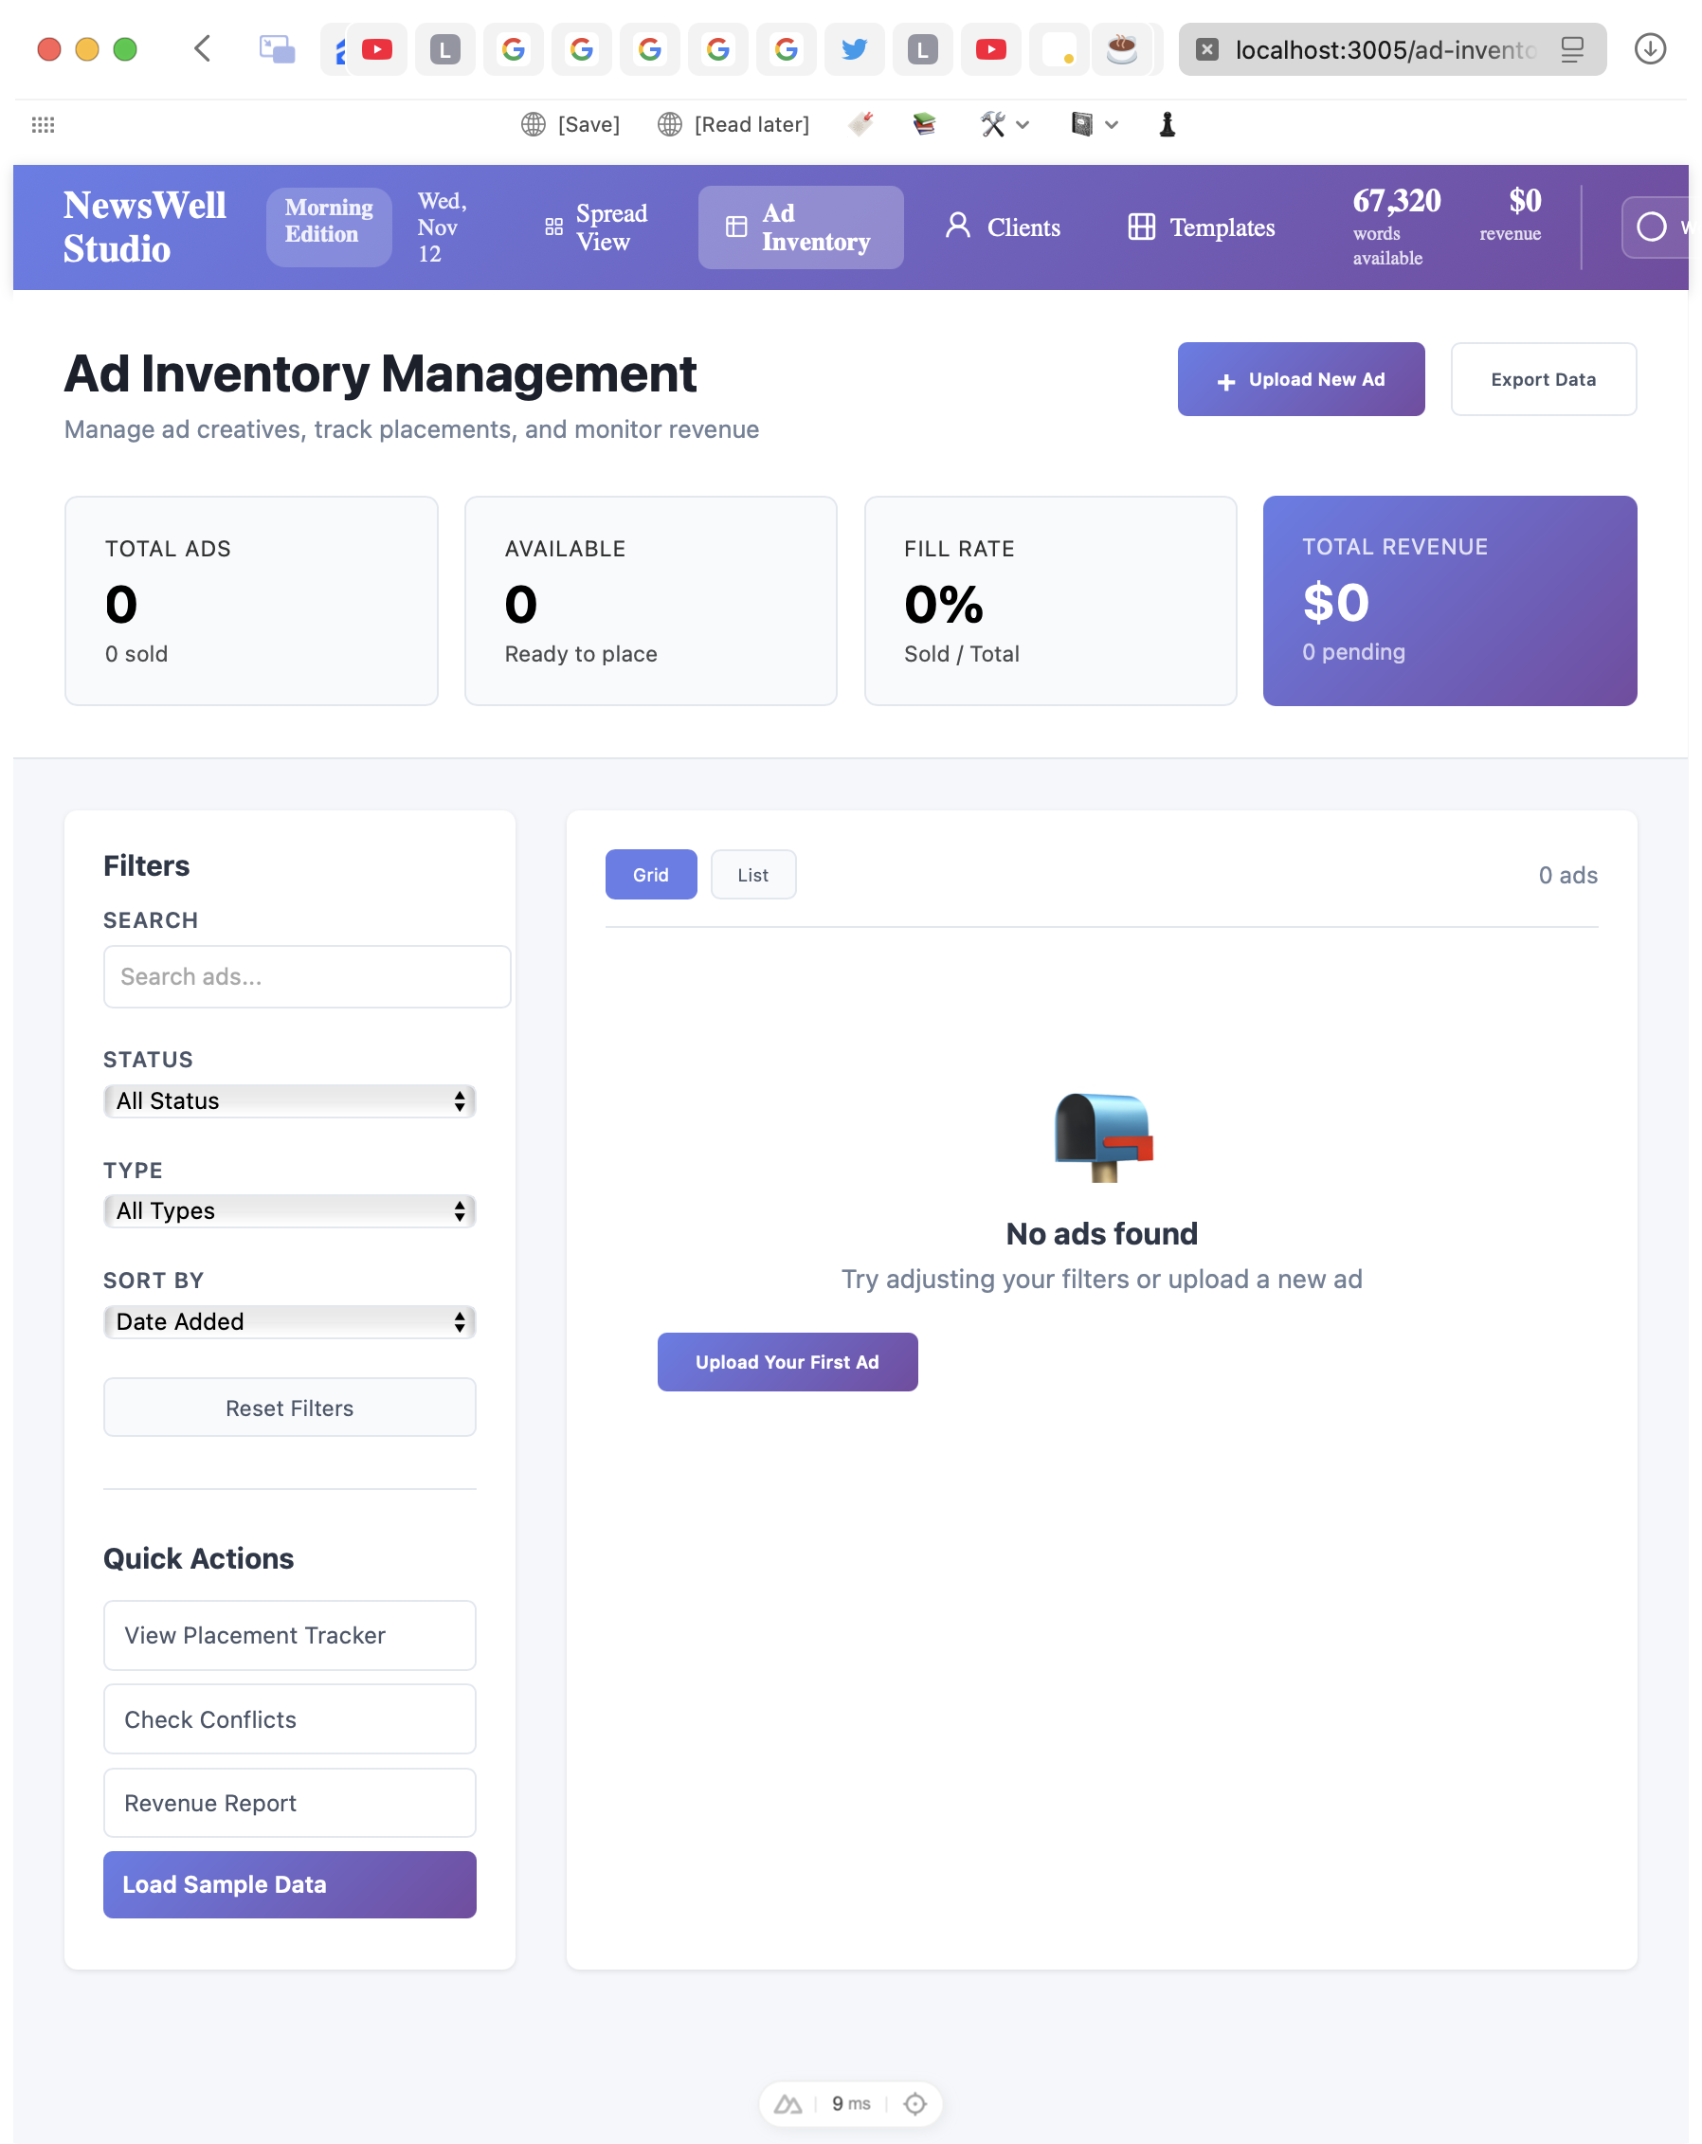1702x2144 pixels.
Task: Open the Sort By Date Added dropdown
Action: click(x=289, y=1321)
